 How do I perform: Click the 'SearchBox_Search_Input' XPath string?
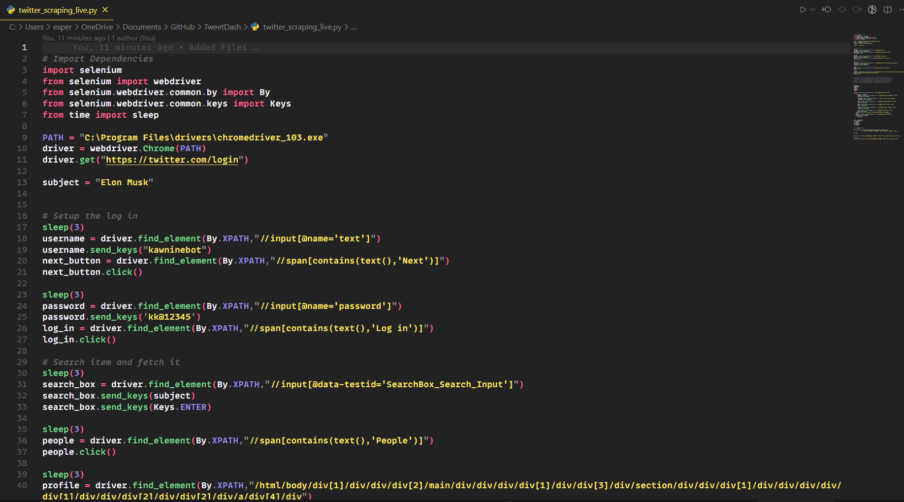coord(392,384)
